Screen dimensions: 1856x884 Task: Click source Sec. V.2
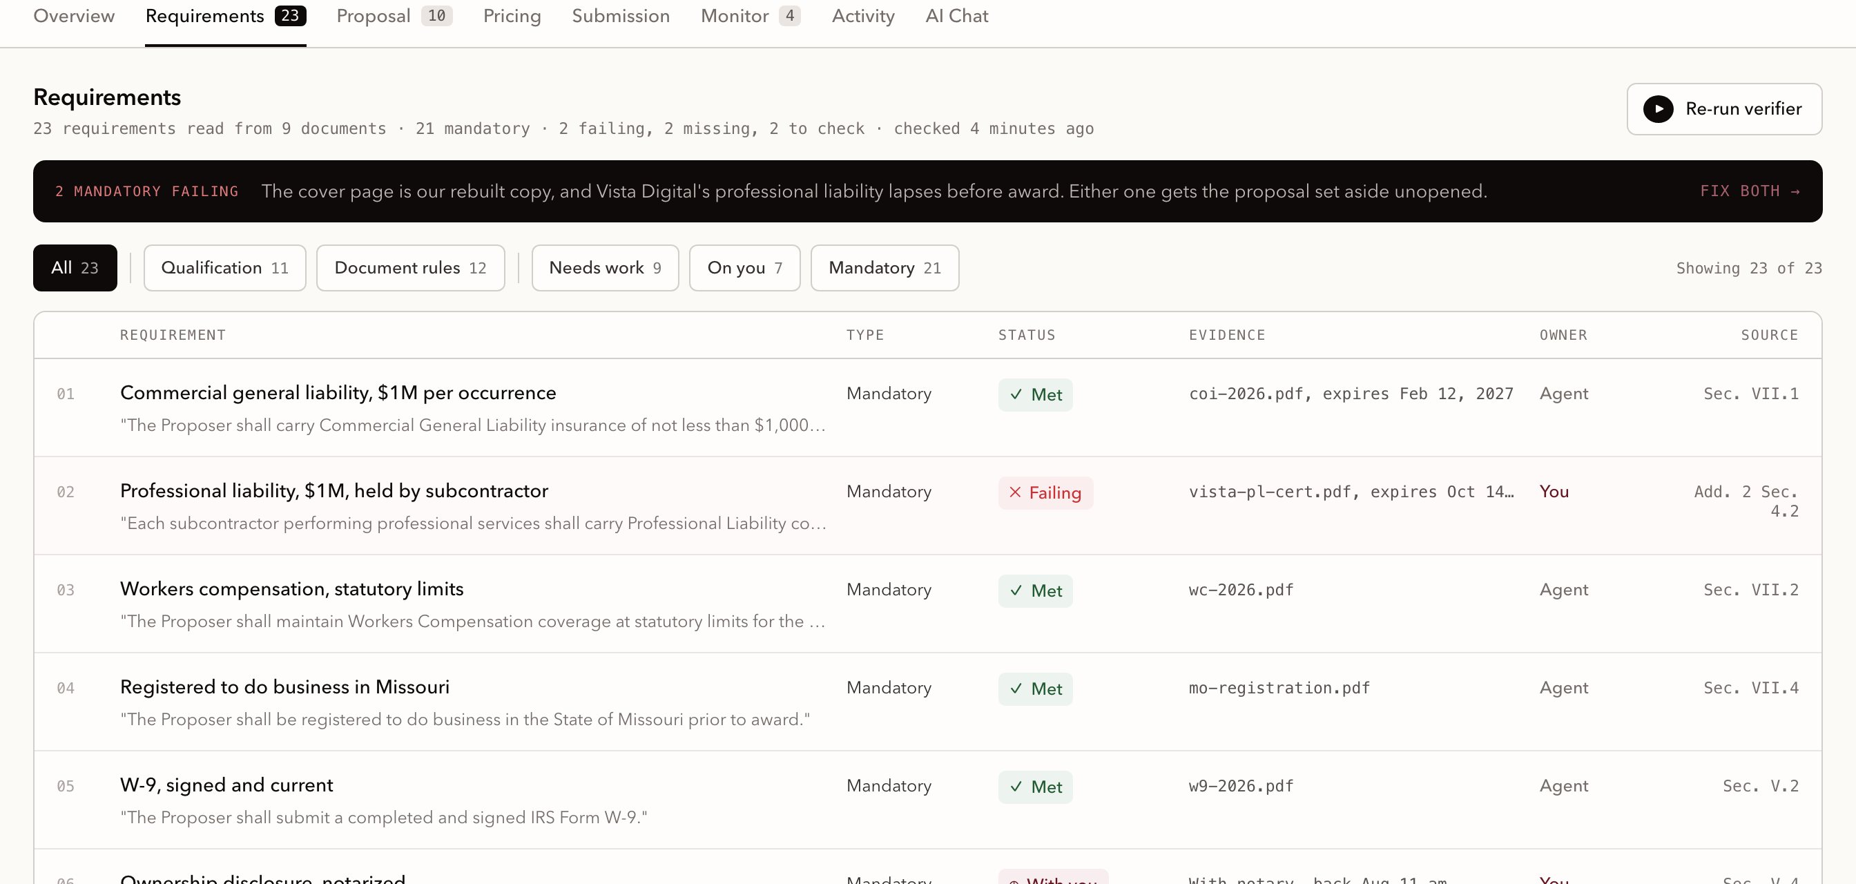click(1760, 786)
